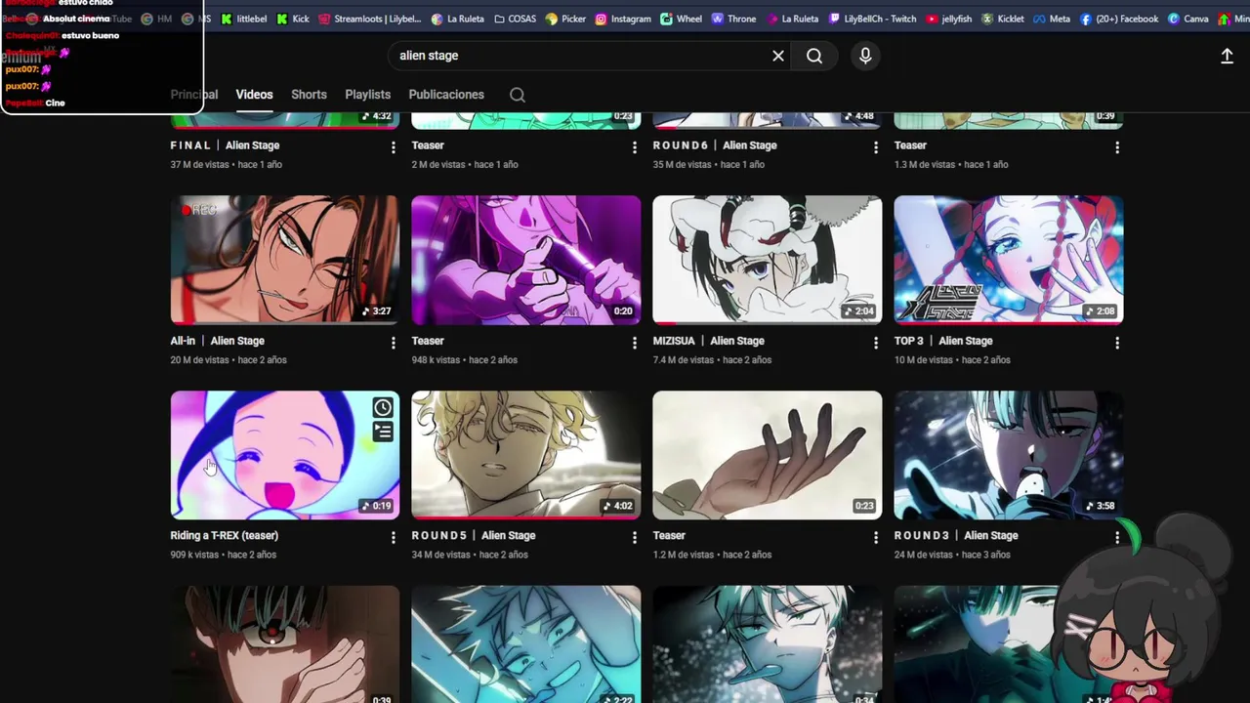Add Riding a T-REX to Watch Later

(383, 407)
